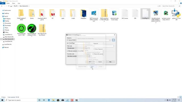The height and width of the screenshot is (102, 182).
Task: Select the Save-Files zip archive
Action: [42, 30]
